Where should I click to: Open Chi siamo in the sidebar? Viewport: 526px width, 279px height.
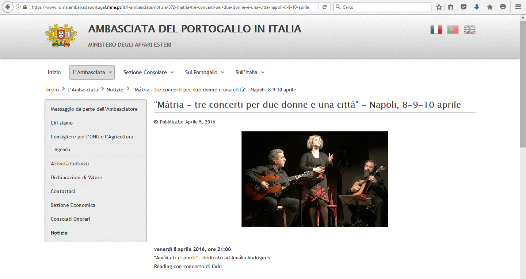coord(62,123)
